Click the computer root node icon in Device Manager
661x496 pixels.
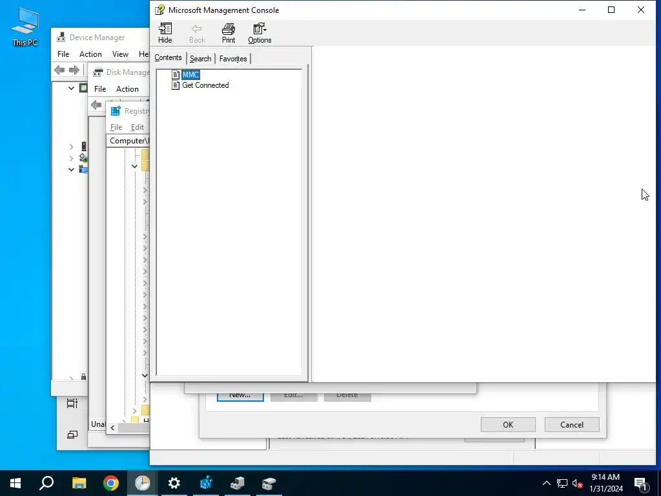click(x=83, y=88)
